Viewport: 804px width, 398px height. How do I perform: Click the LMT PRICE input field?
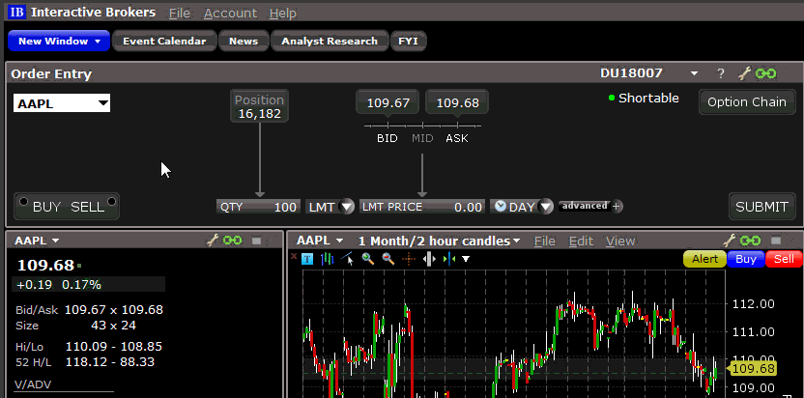click(x=422, y=207)
